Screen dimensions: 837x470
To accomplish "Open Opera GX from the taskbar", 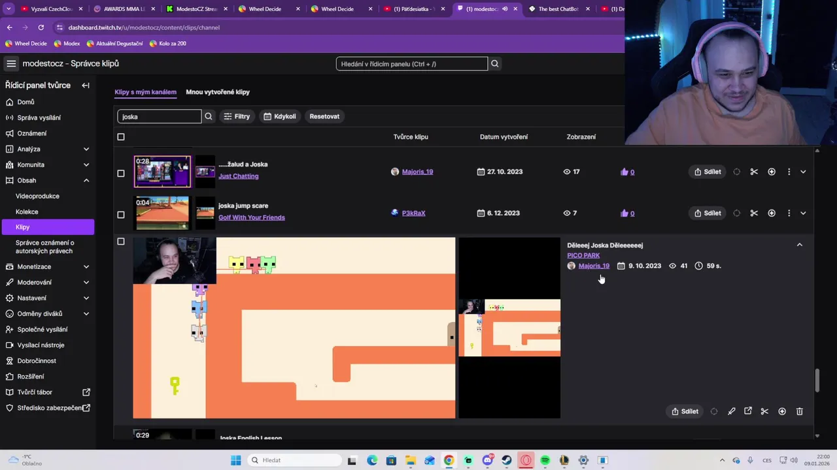I will pos(526,460).
